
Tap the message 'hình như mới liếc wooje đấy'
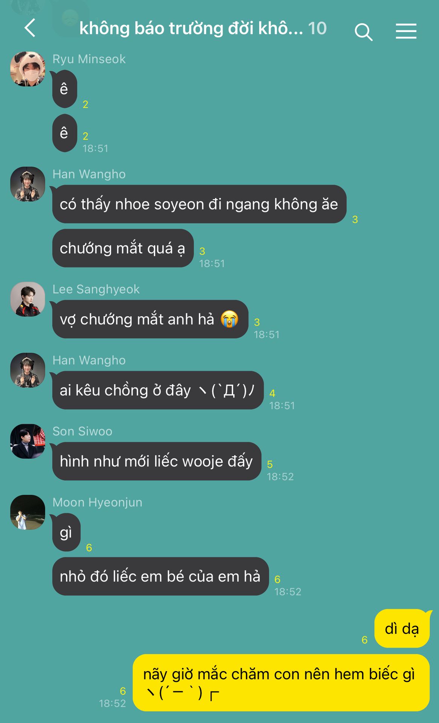(157, 461)
